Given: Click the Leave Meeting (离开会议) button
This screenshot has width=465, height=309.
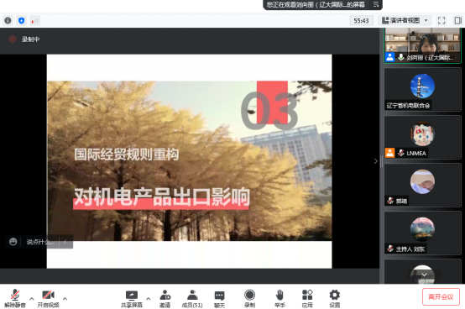Looking at the screenshot, I should [441, 297].
